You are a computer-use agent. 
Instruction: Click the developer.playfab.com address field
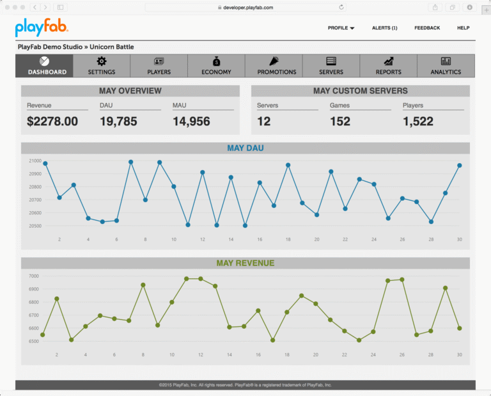(245, 8)
